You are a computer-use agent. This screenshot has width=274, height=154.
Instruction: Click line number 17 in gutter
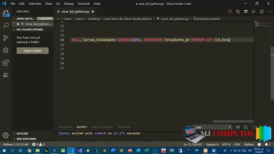(62, 49)
